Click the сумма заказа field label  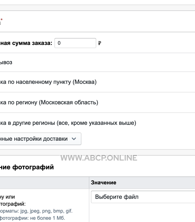26,43
